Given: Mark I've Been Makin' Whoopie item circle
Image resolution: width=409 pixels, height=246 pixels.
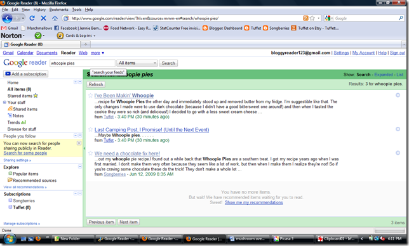Looking at the screenshot, I should (x=398, y=95).
